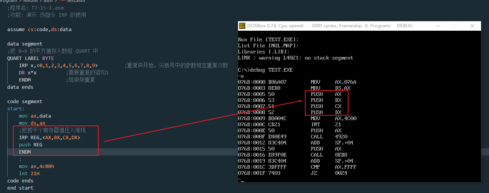
Task: Click the 'code segment' line
Action: pos(25,101)
